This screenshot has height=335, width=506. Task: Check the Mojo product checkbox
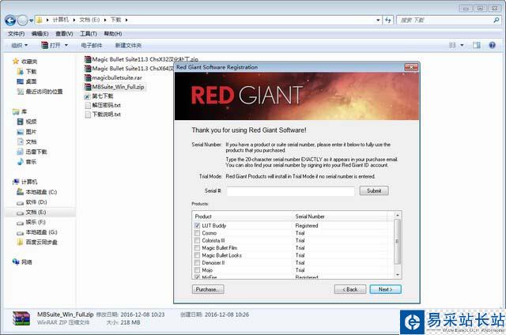[197, 270]
